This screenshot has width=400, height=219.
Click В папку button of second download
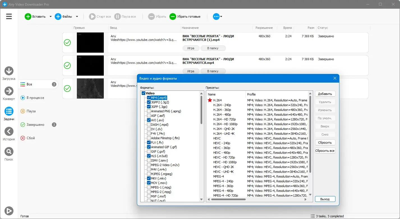(213, 71)
